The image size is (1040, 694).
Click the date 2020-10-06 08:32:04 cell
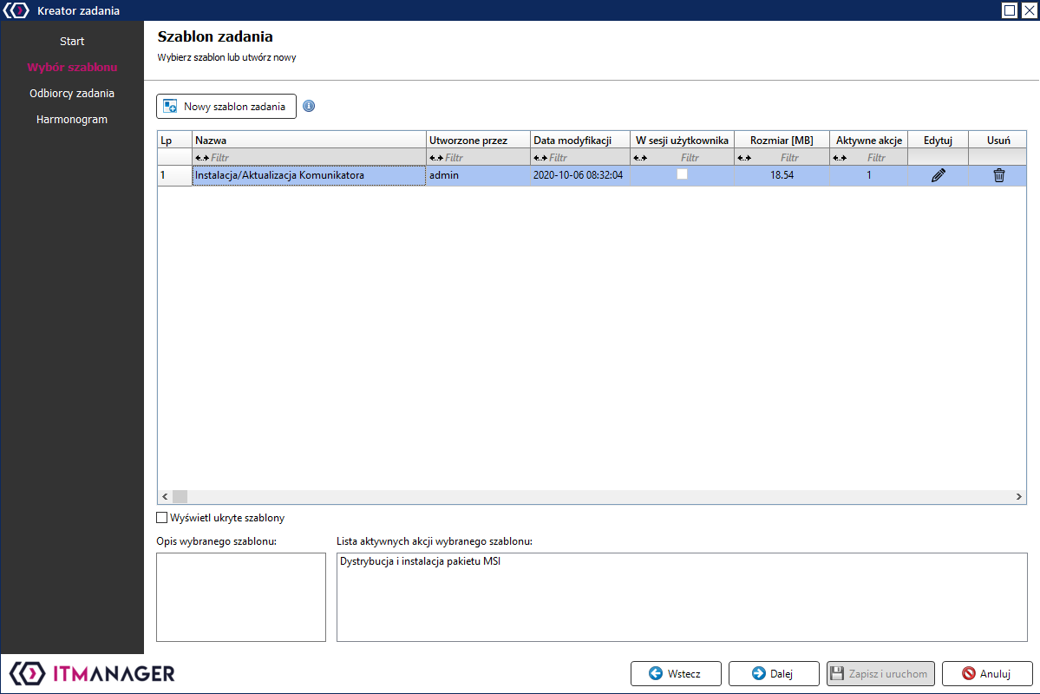pos(579,175)
